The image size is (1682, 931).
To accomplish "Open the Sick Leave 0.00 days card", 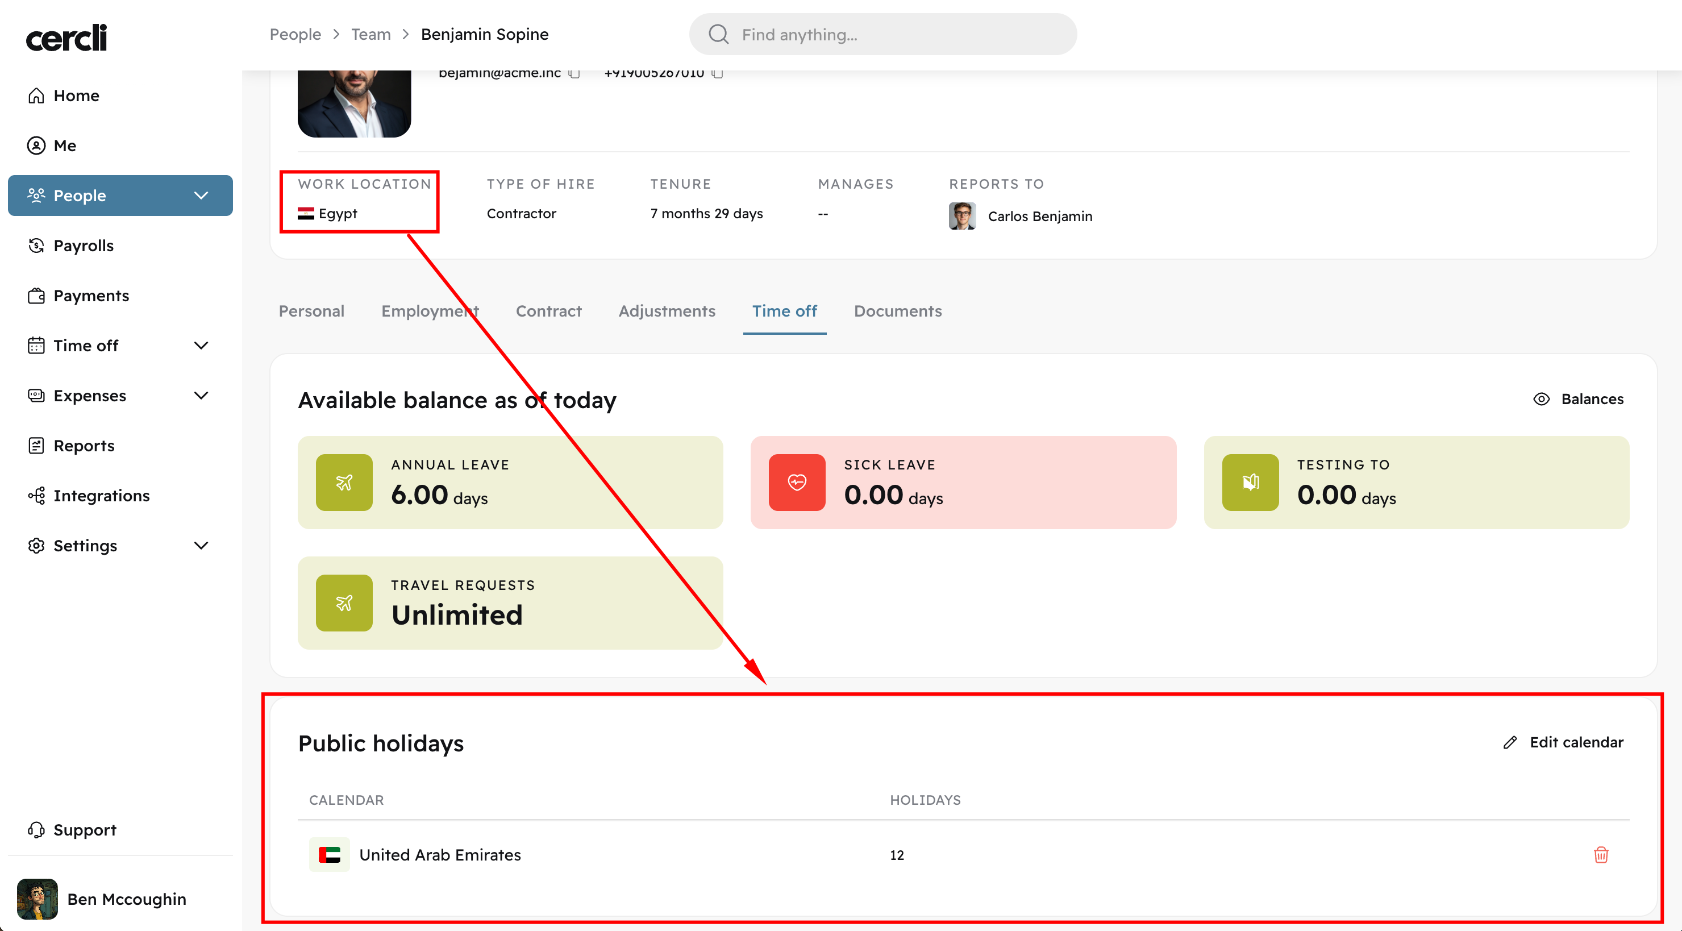I will (x=963, y=483).
